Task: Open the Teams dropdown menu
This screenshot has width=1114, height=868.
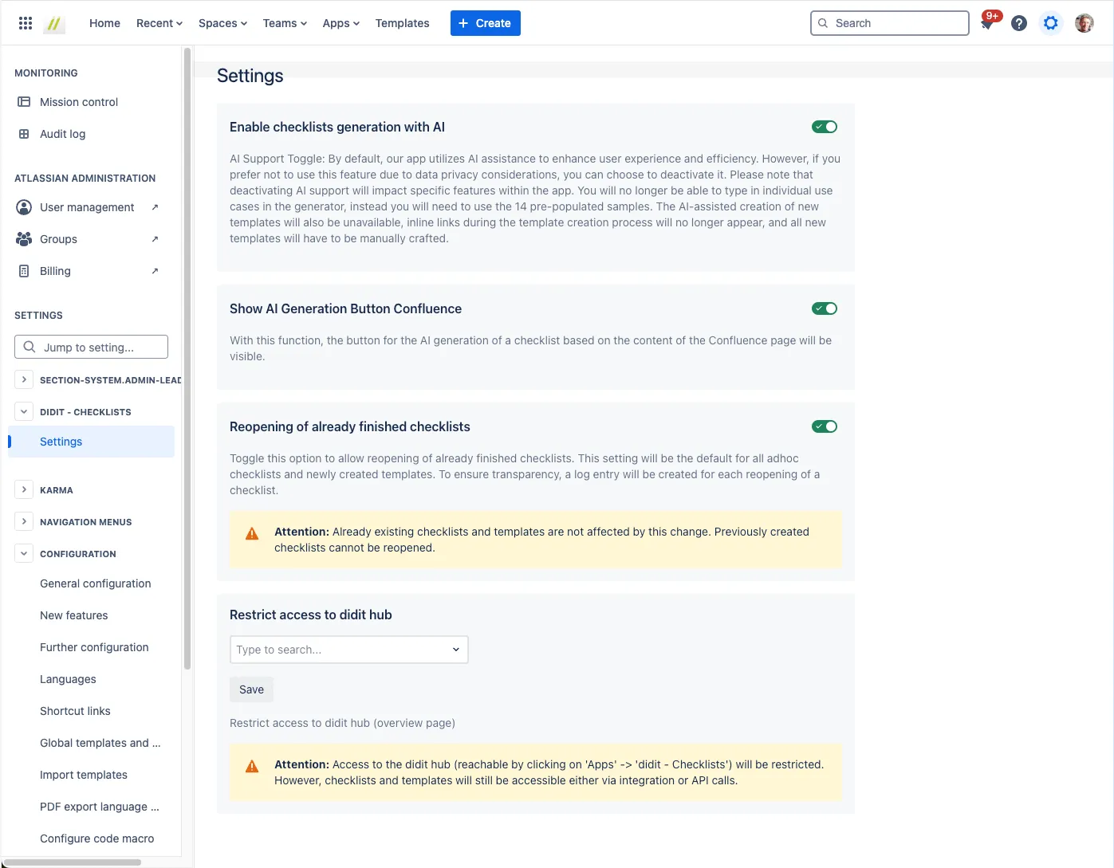Action: tap(285, 23)
